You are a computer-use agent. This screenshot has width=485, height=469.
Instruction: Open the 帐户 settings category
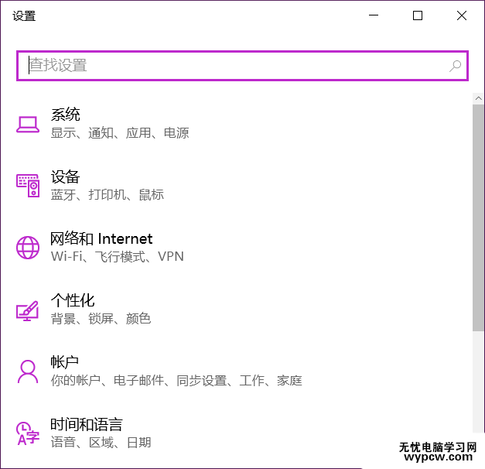[x=65, y=362]
